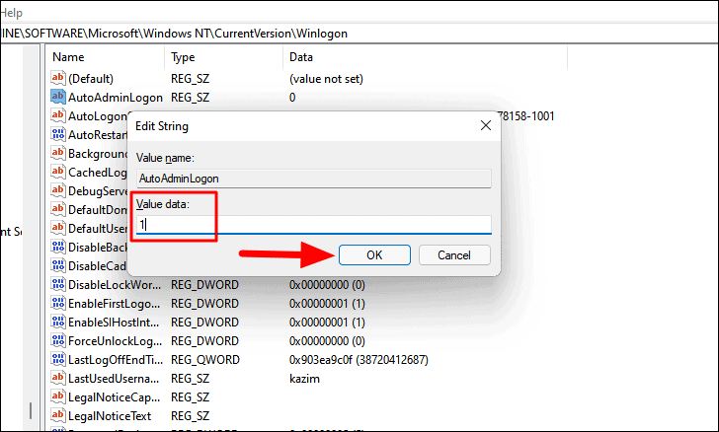Click the AutoAdminLogon string value icon
This screenshot has width=719, height=432.
[57, 97]
